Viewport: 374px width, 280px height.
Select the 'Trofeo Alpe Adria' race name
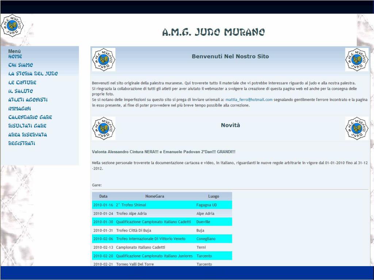click(131, 213)
